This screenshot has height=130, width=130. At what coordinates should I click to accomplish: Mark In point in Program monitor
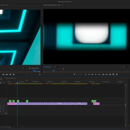[78, 74]
